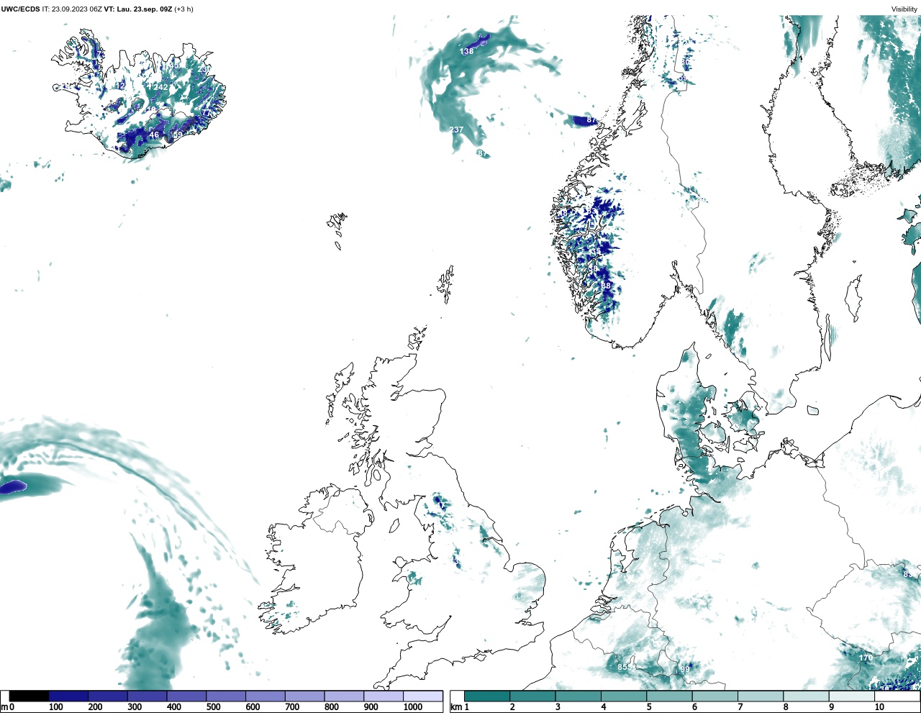Image resolution: width=921 pixels, height=713 pixels.
Task: Click the '500' tick label in meter legend
Action: click(x=213, y=708)
